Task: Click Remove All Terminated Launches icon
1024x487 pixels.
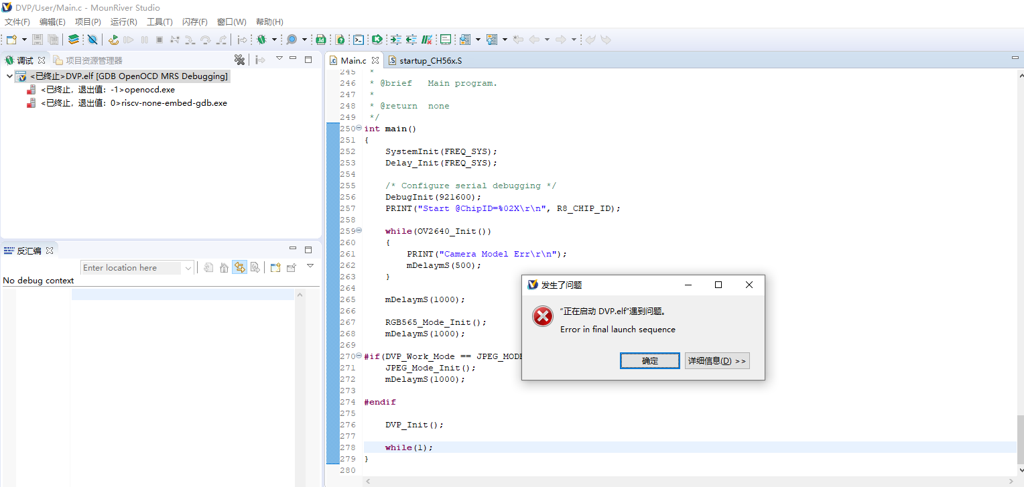Action: pyautogui.click(x=239, y=60)
